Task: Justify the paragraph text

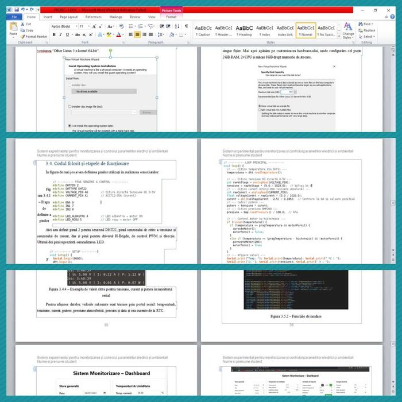Action: 151,34
